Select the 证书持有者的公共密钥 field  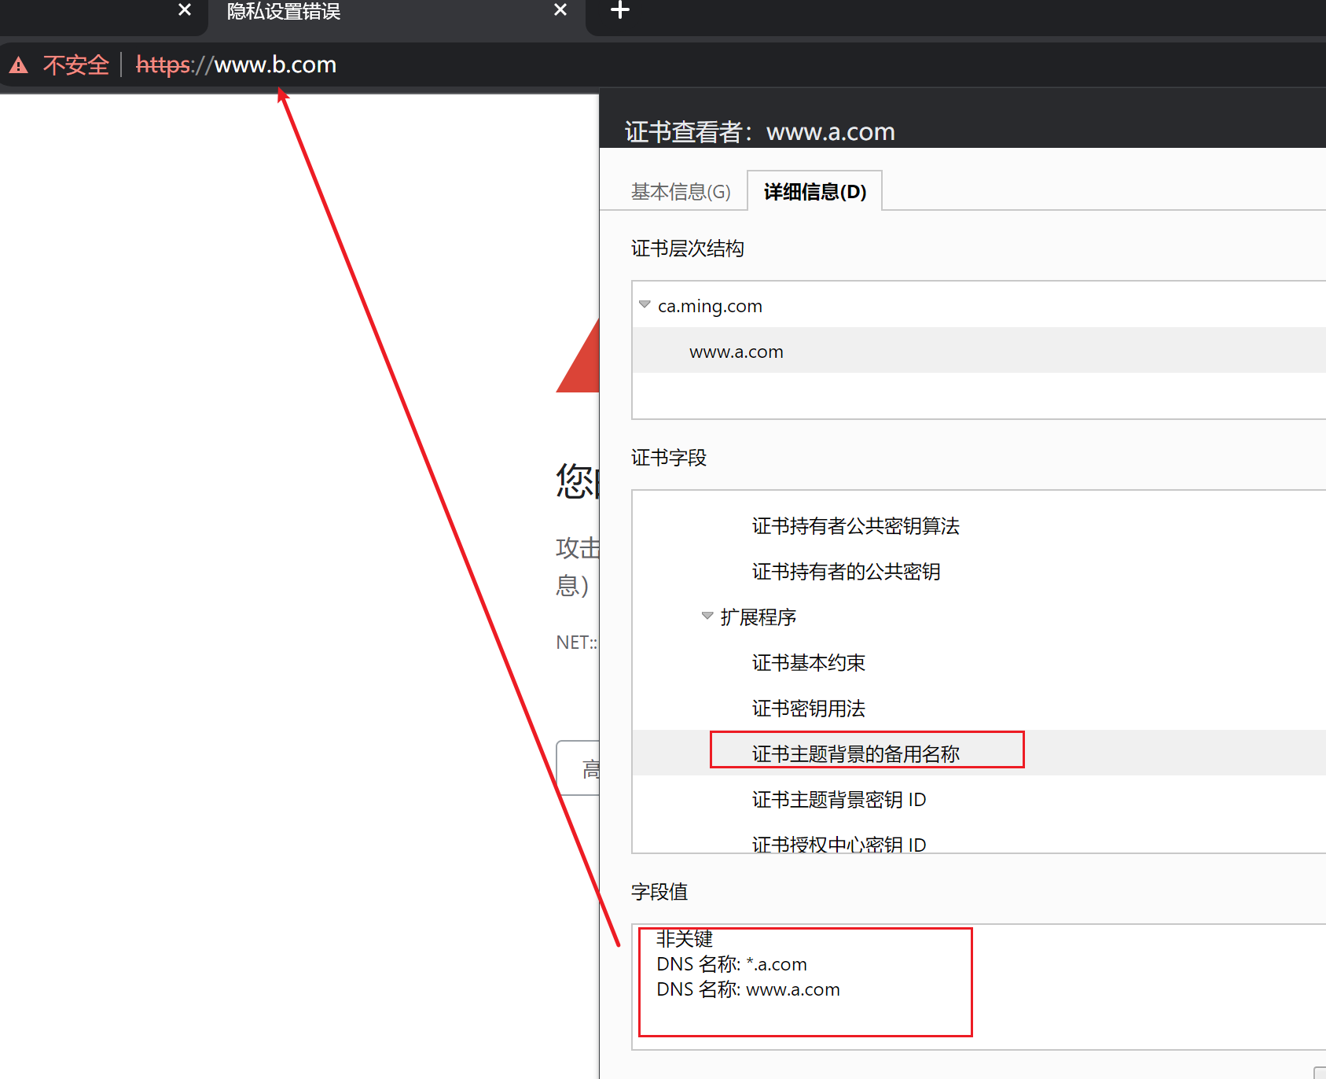846,572
